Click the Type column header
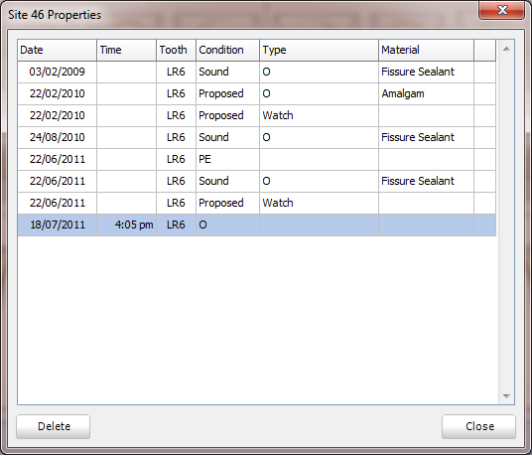 tap(319, 50)
